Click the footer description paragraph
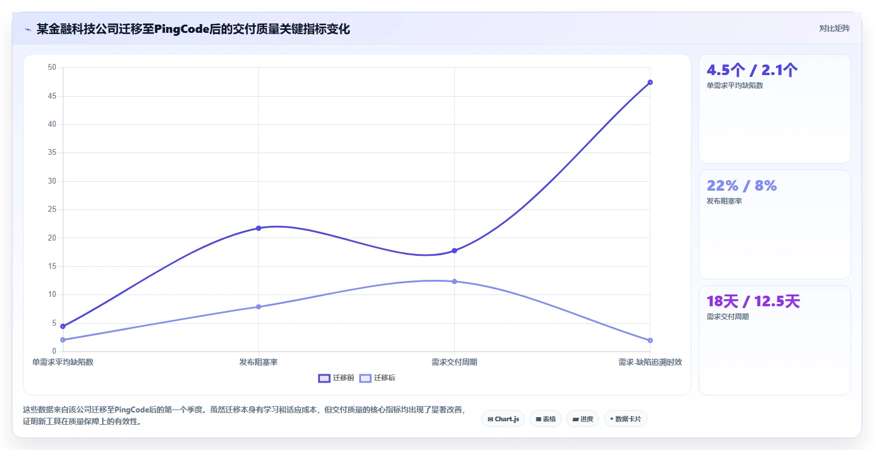 click(244, 415)
